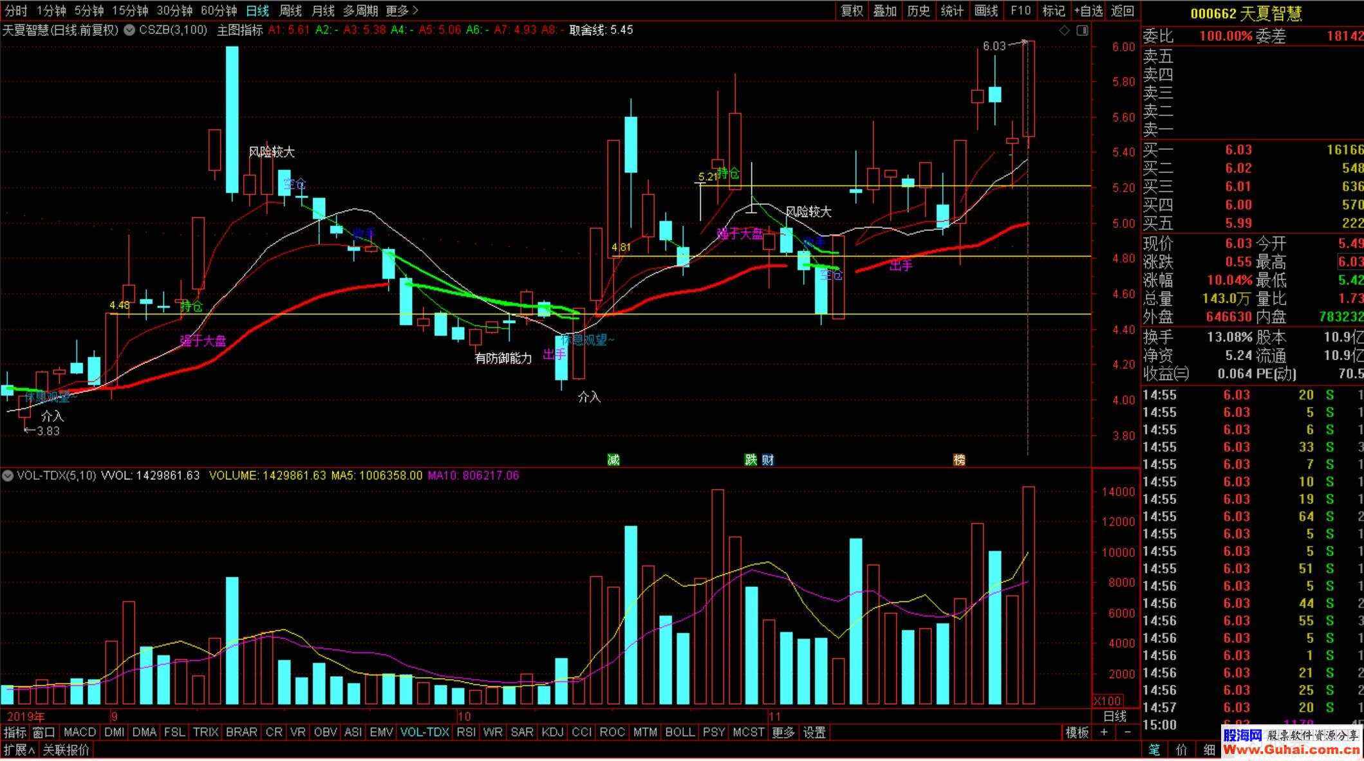
Task: Expand the 更多 timeframe options
Action: pos(402,11)
